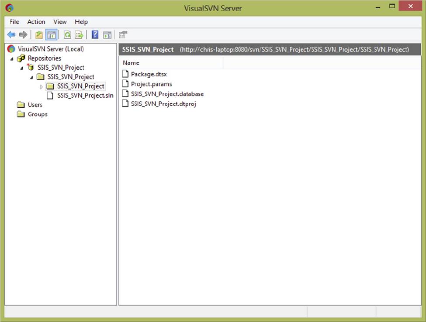The image size is (426, 322).
Task: Select SSIS_SVN_Project.dtproj in the list
Action: 163,104
